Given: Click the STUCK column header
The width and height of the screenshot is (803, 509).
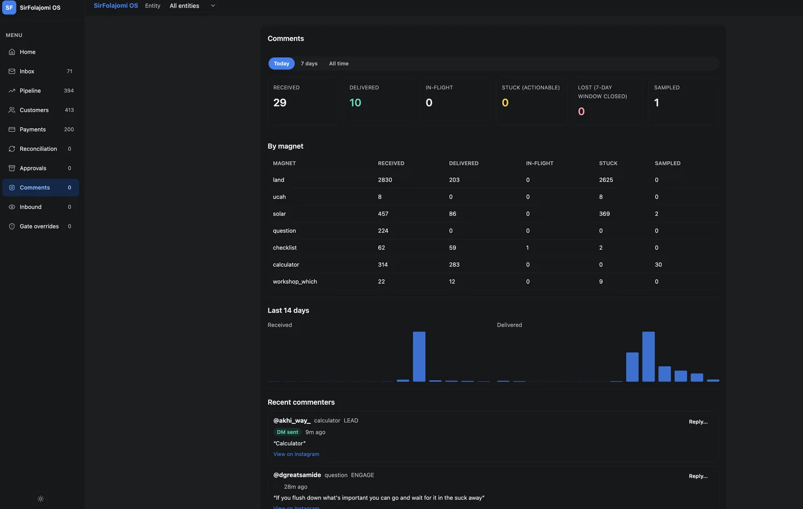Looking at the screenshot, I should coord(608,163).
